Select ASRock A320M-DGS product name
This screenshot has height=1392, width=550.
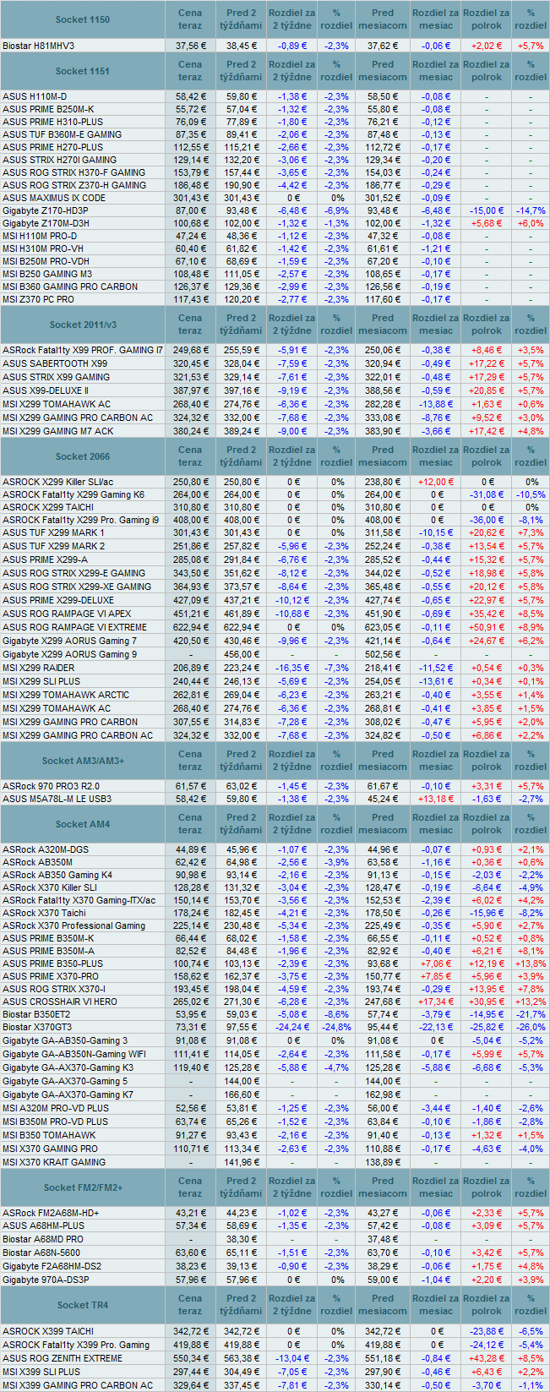[46, 849]
